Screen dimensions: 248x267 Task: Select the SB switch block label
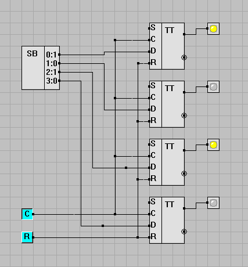coord(32,53)
